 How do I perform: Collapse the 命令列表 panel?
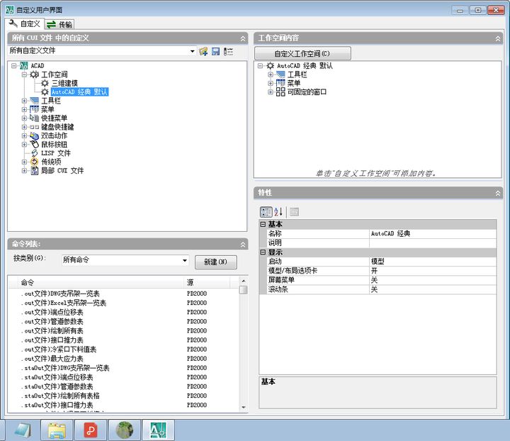point(243,244)
